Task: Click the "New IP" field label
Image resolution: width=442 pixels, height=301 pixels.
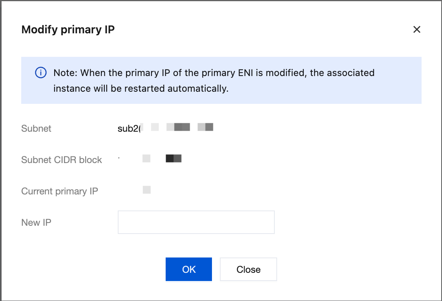Action: coord(36,223)
